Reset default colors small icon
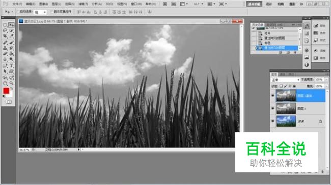This screenshot has width=331, height=185. point(4,96)
